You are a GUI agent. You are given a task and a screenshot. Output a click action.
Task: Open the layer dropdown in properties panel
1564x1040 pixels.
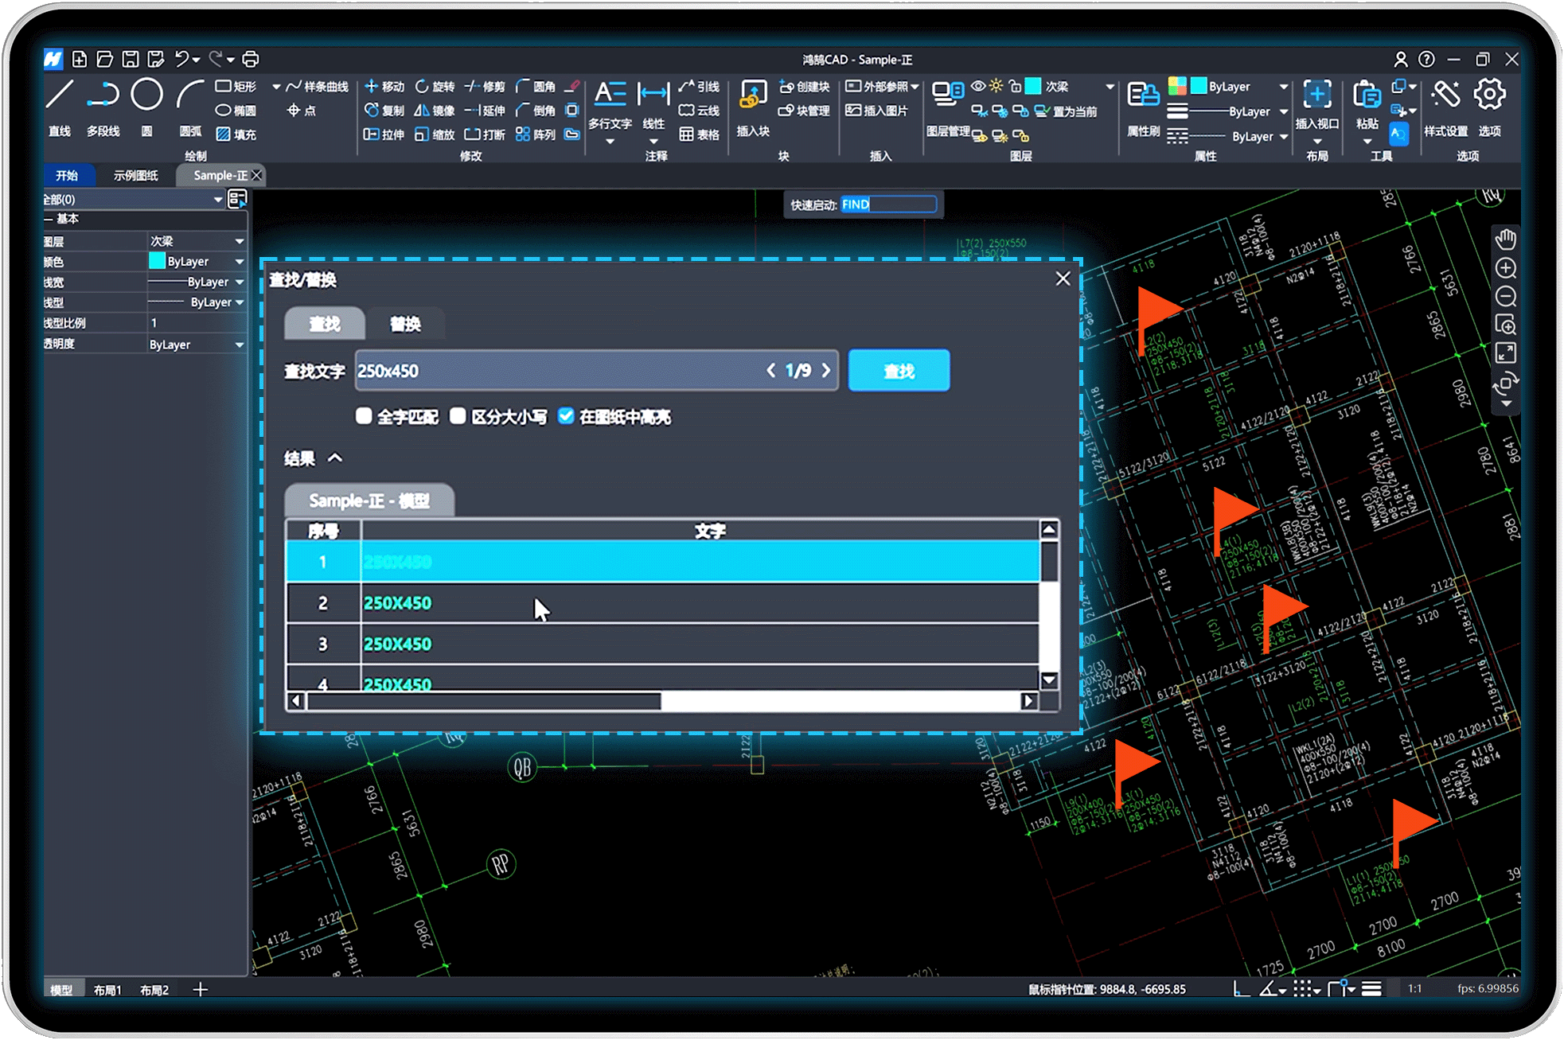pos(239,241)
